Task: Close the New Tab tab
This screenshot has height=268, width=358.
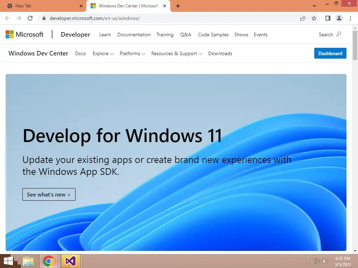Action: coord(81,6)
